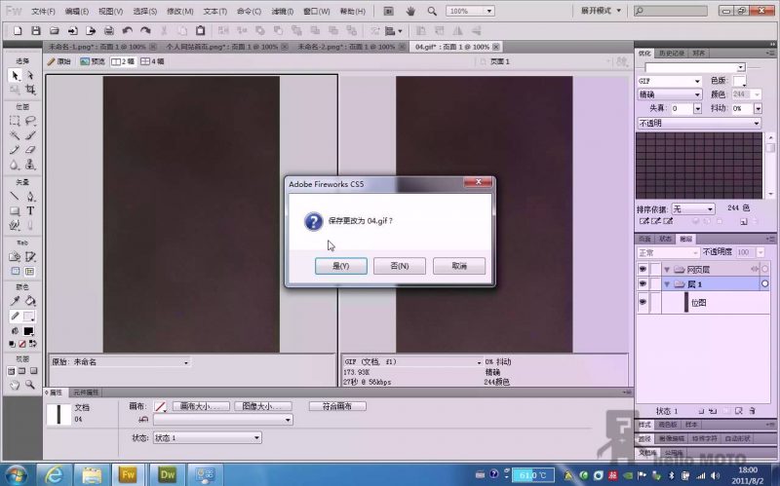
Task: Select the Text tool
Action: pyautogui.click(x=30, y=210)
